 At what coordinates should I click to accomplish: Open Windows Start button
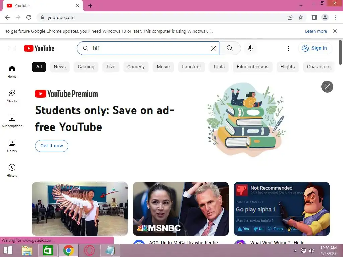pos(8,250)
